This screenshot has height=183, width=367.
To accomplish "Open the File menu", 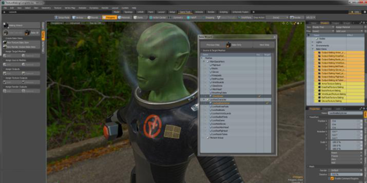I will (x=5, y=8).
